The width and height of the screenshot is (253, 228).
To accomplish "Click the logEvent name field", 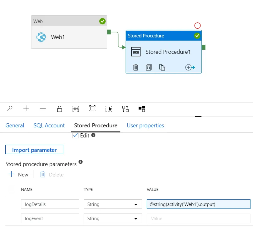I will click(50, 218).
